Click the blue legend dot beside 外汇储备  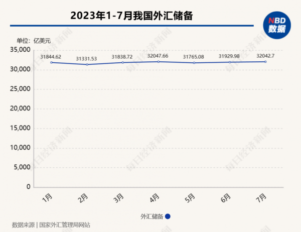coord(168,216)
